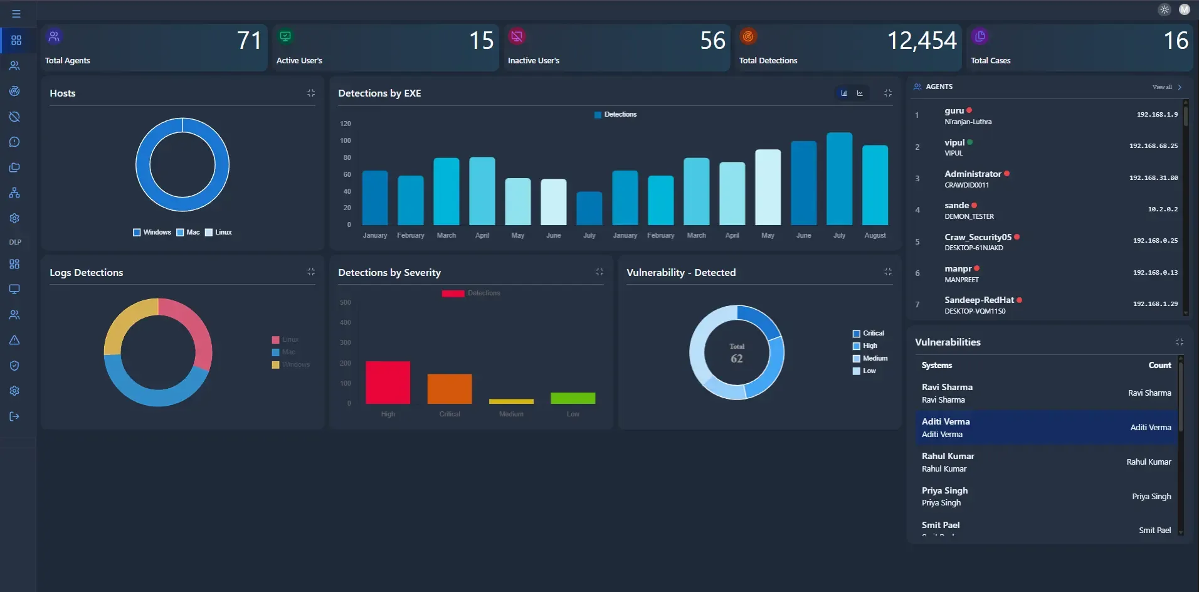Select the Agents icon in the sidebar
Image resolution: width=1199 pixels, height=592 pixels.
coord(14,66)
